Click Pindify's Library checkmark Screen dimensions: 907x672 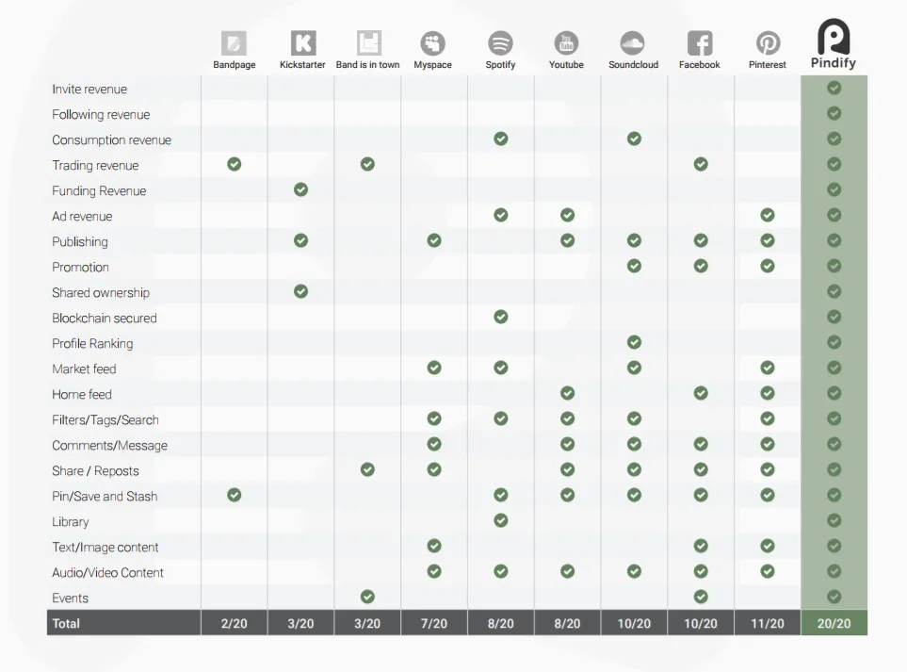(834, 521)
